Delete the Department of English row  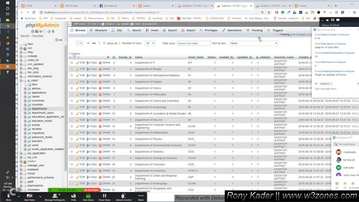click(x=105, y=82)
